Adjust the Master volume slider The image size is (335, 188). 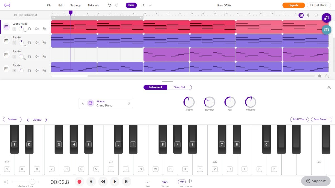[x=32, y=182]
